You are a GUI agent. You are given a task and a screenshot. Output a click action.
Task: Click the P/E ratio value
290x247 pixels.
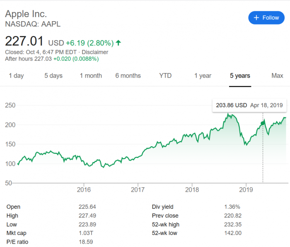coord(85,242)
